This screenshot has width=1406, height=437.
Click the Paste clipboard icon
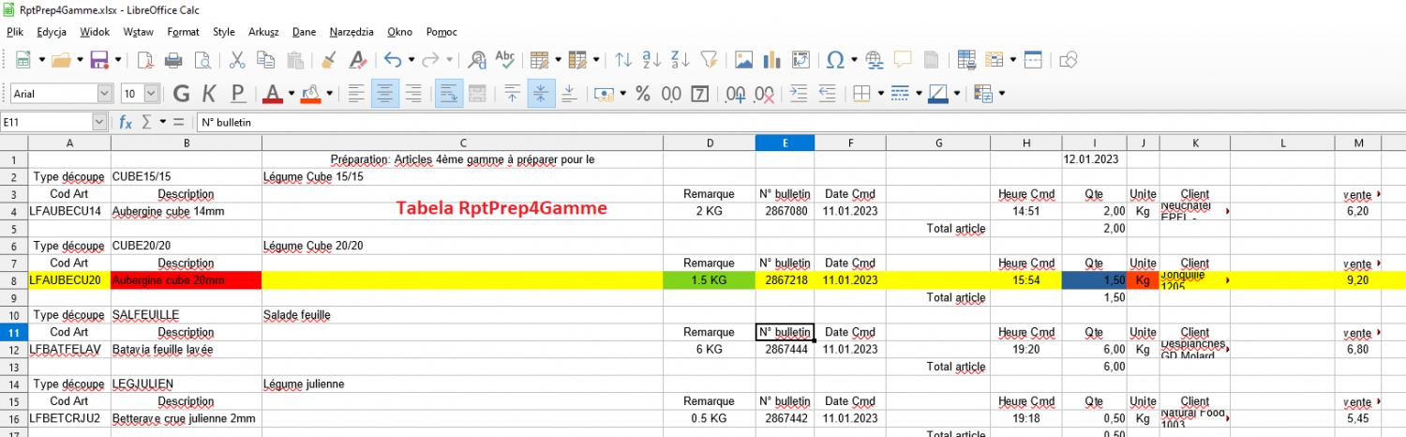[x=294, y=60]
